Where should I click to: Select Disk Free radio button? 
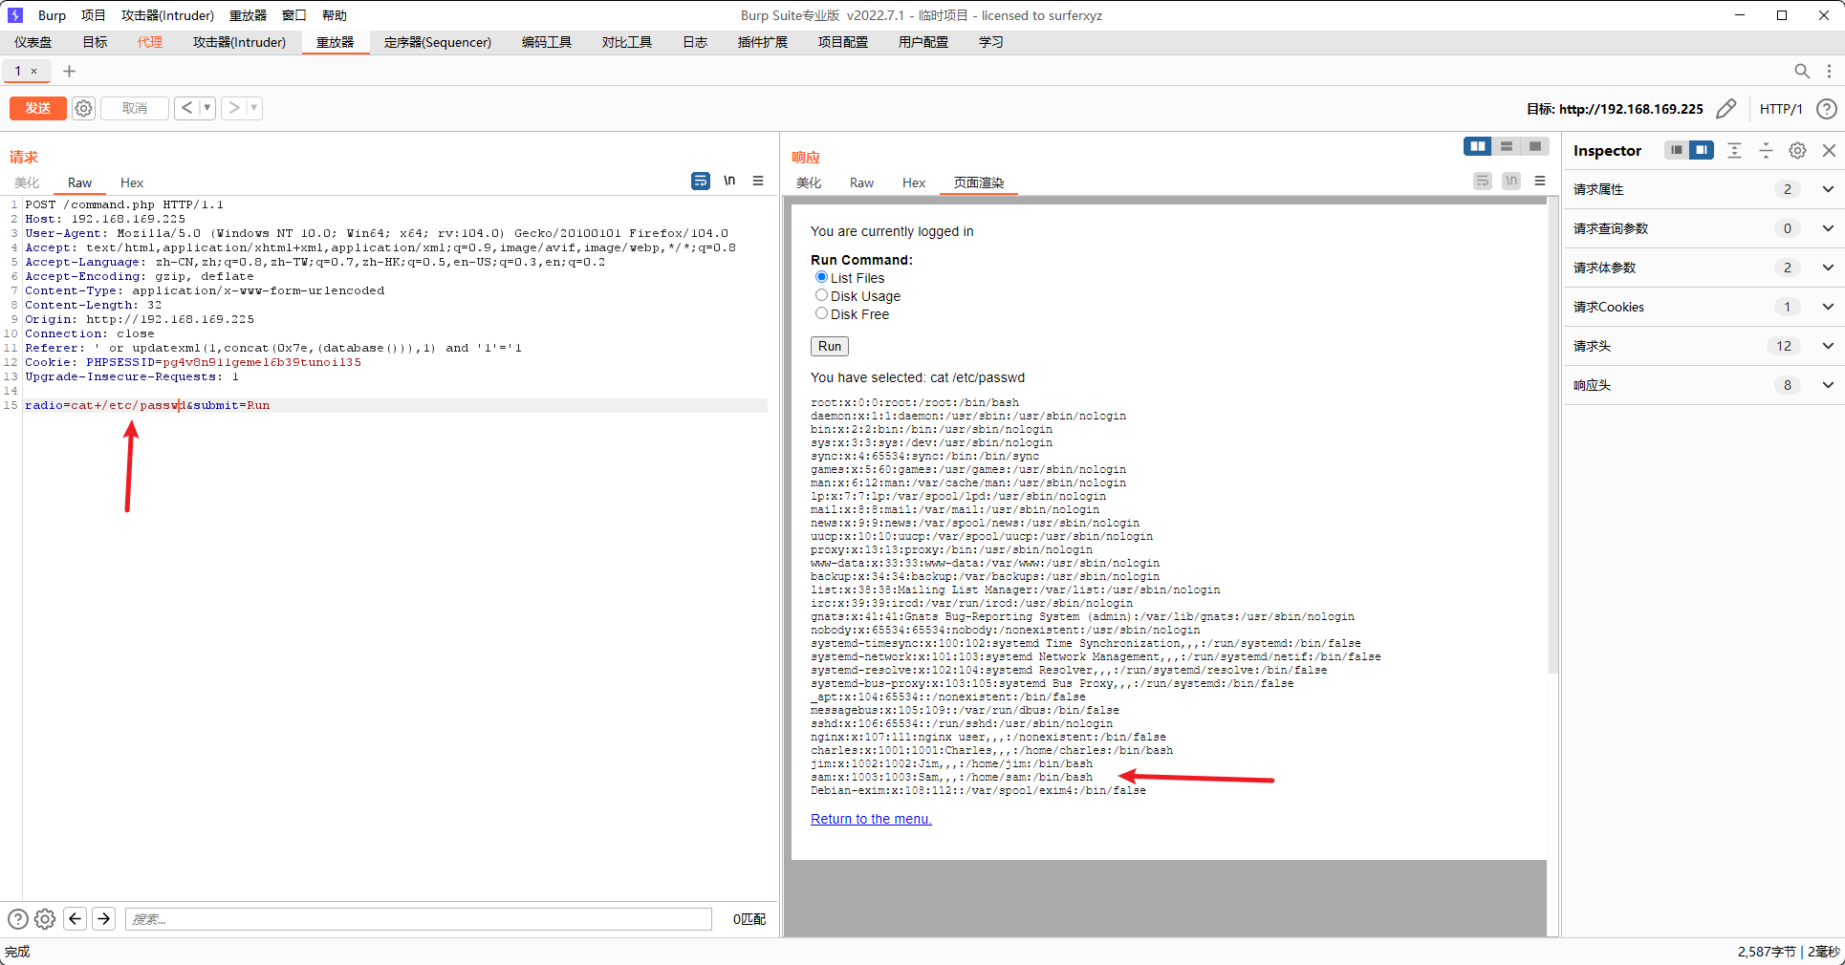coord(821,313)
